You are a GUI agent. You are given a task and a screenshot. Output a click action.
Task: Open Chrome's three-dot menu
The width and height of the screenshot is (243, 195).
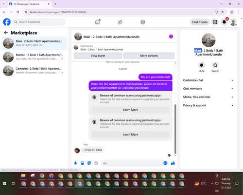(x=239, y=12)
